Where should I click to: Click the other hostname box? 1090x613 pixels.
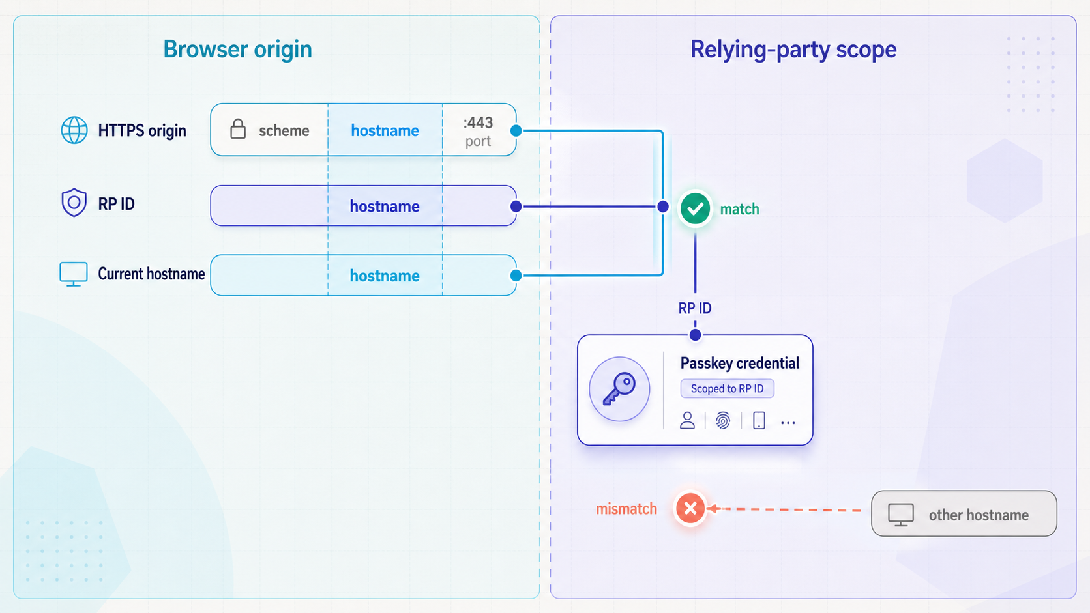[x=964, y=513]
